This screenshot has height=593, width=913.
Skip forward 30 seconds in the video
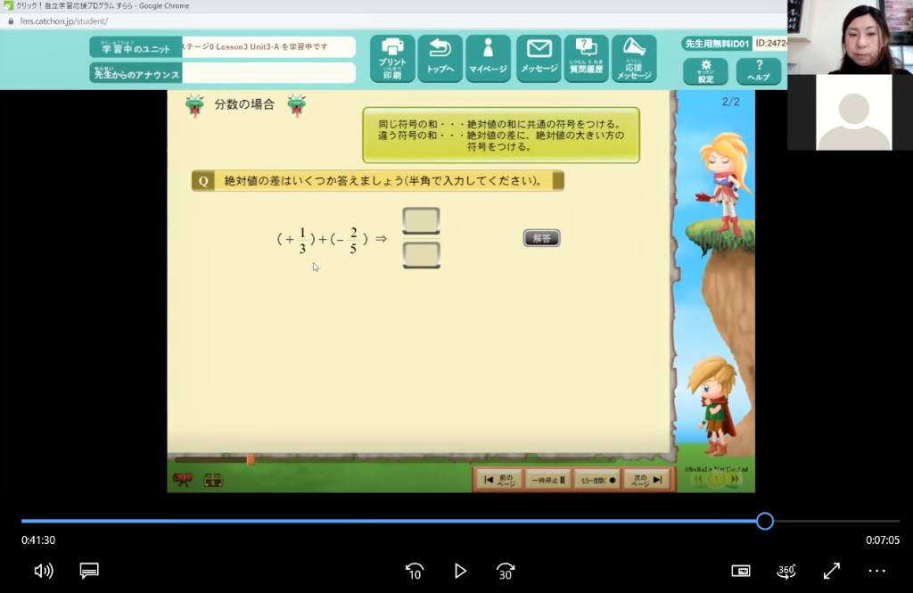(506, 571)
